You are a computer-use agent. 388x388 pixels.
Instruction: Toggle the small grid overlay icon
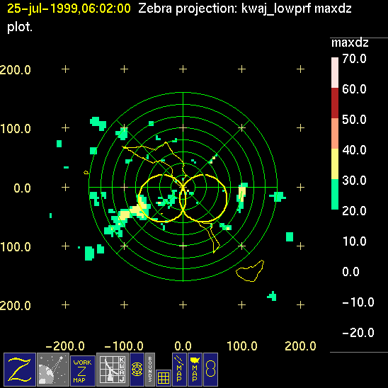click(164, 378)
